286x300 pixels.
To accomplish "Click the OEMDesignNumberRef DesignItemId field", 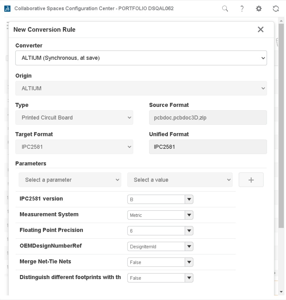I will pos(156,247).
